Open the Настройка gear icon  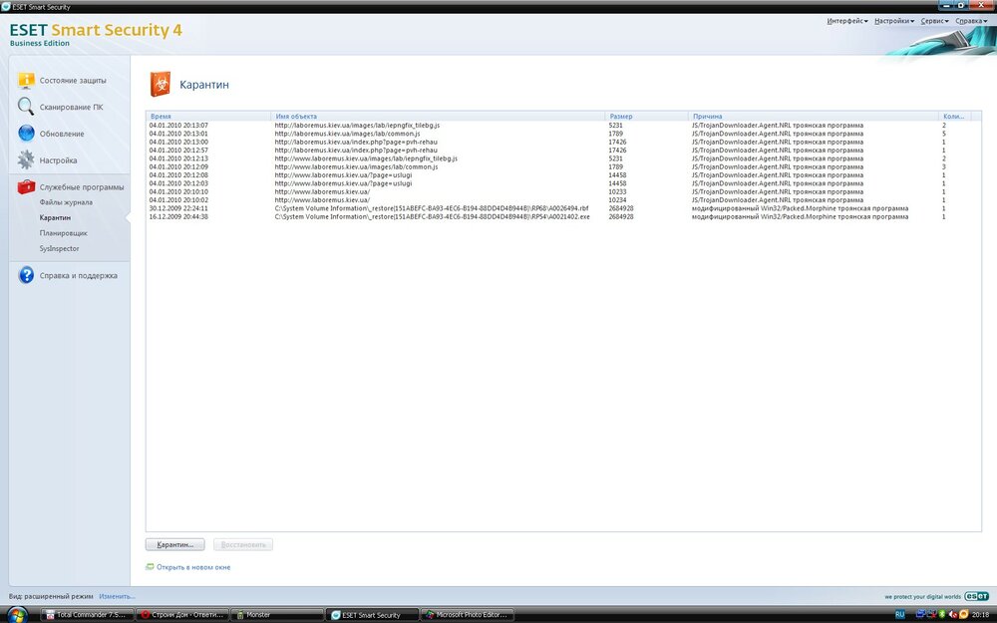26,160
